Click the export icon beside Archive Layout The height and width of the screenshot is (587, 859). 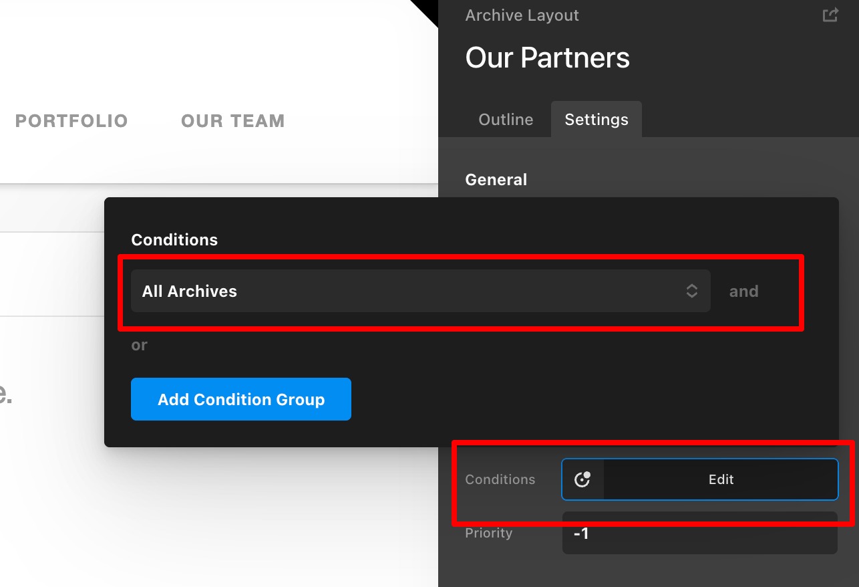(x=830, y=15)
